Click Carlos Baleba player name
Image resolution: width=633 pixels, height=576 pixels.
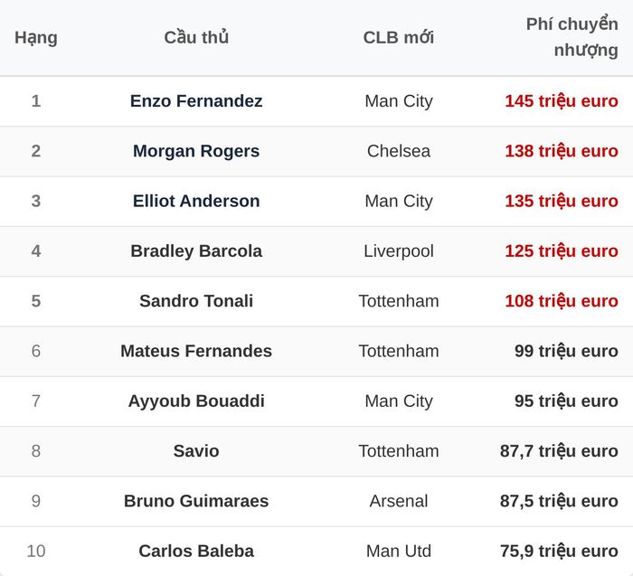(196, 552)
